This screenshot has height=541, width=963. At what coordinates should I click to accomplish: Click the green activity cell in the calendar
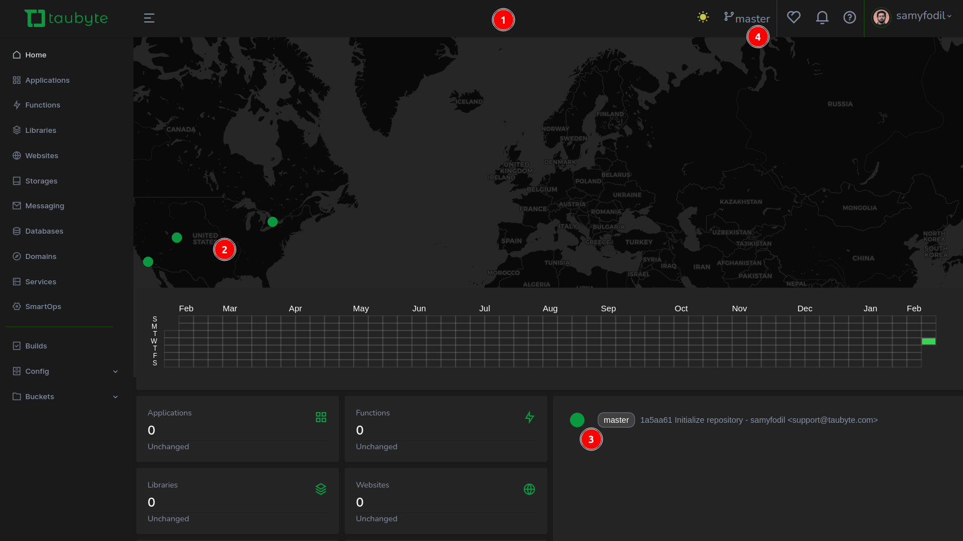point(928,342)
